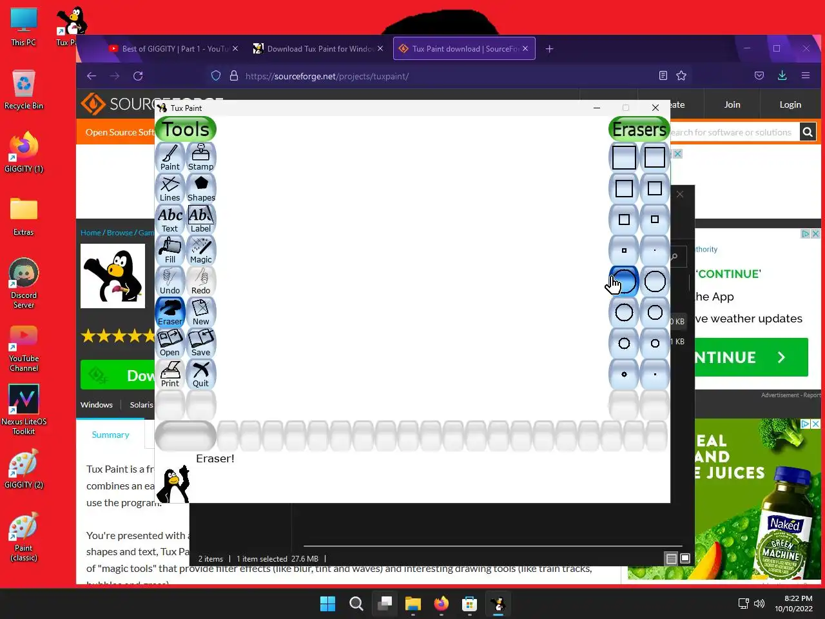
Task: Open File Explorer from taskbar
Action: click(x=412, y=604)
